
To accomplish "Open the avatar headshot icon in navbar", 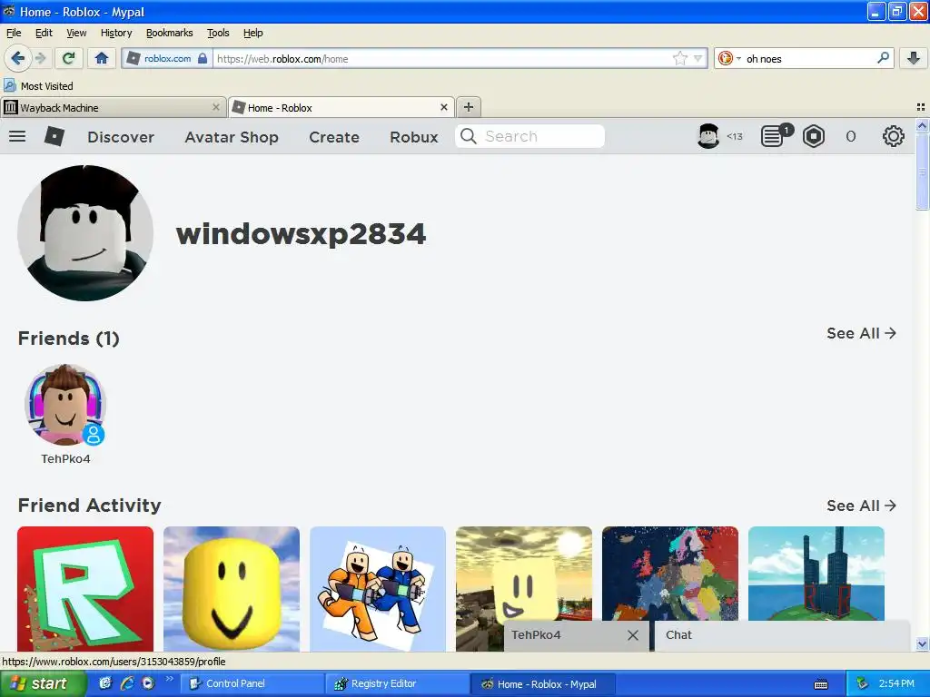I will (x=708, y=136).
